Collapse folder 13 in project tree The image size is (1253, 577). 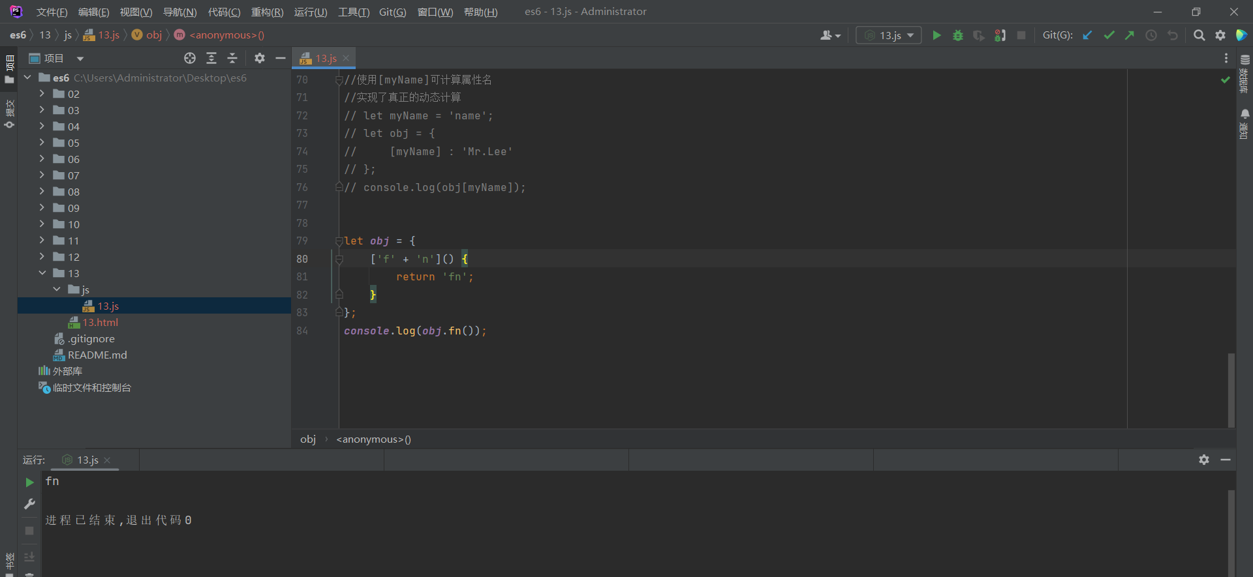42,273
